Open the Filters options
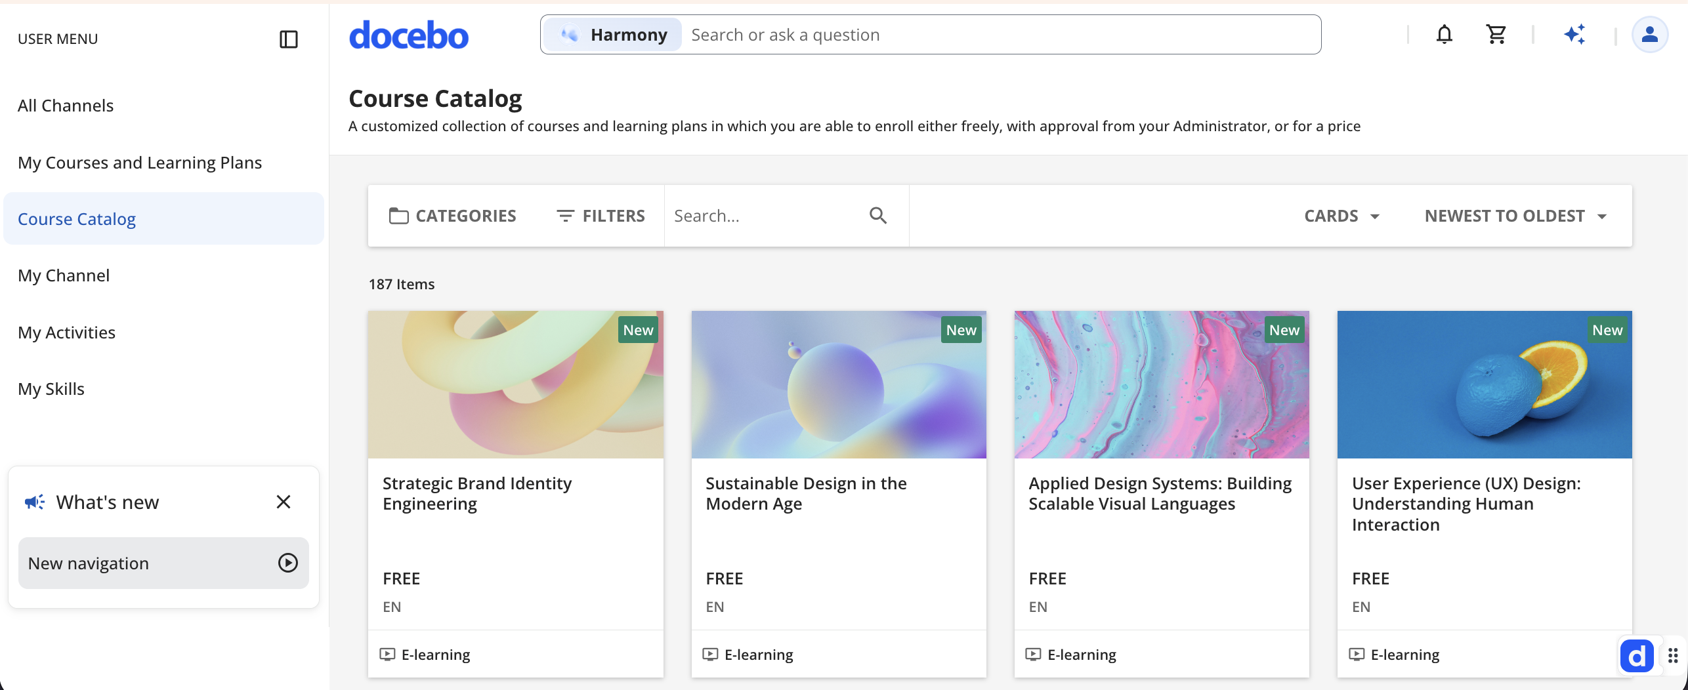1688x690 pixels. (601, 216)
